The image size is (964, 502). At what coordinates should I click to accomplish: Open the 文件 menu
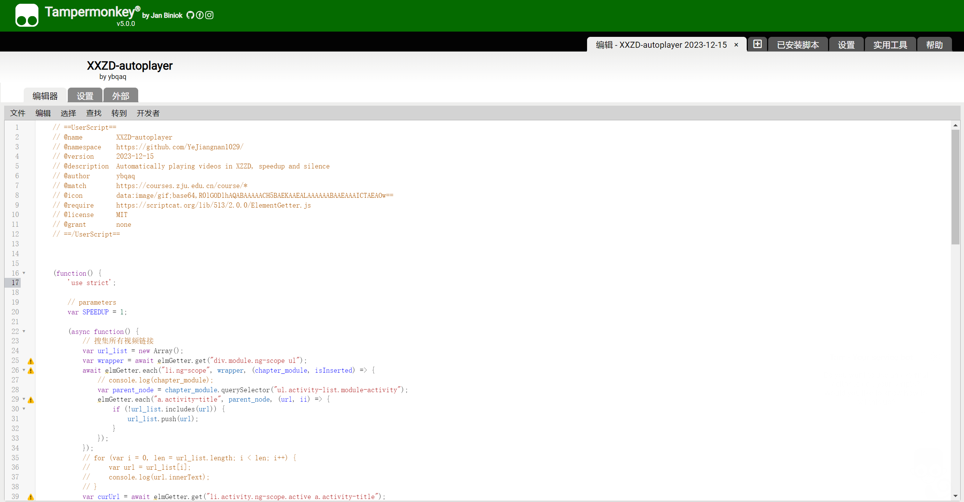click(18, 113)
